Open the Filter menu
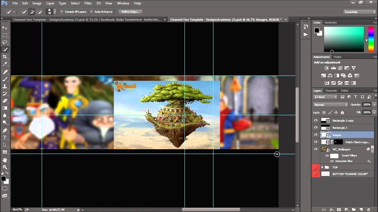378x212 pixels. tap(88, 3)
